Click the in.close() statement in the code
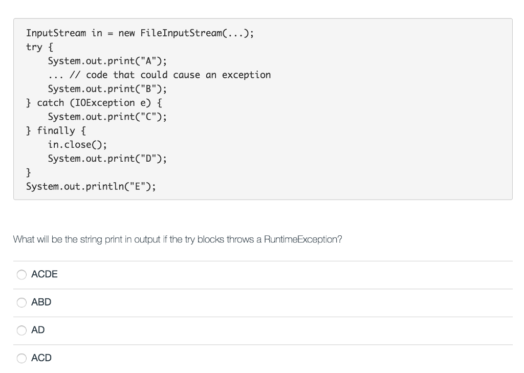The height and width of the screenshot is (373, 524). (x=77, y=144)
